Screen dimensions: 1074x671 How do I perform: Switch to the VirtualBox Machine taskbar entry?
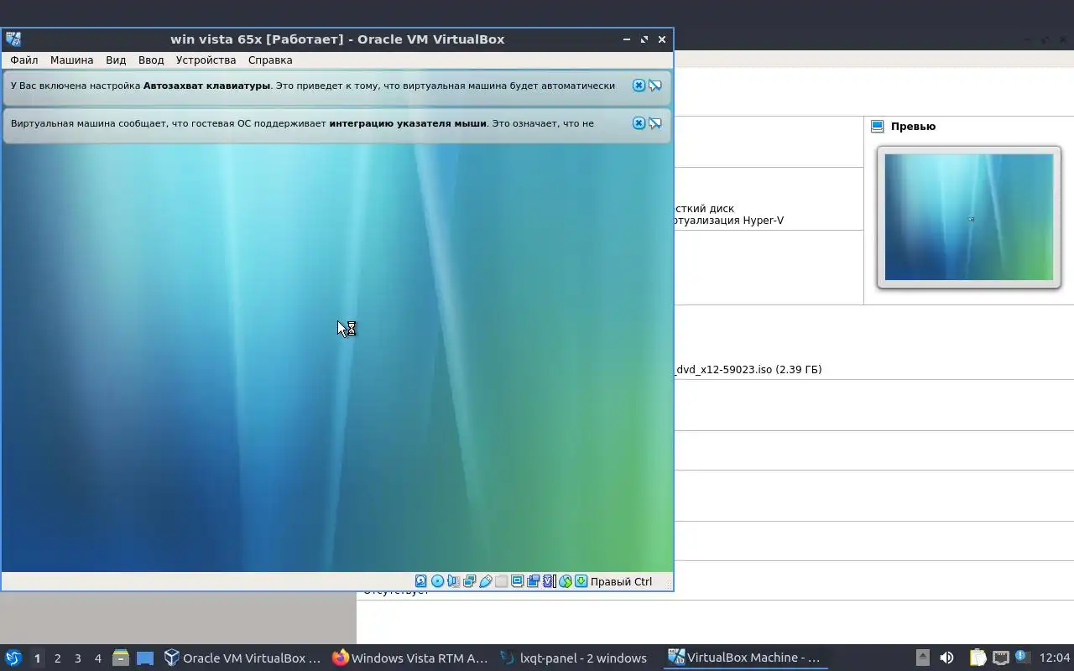pyautogui.click(x=746, y=658)
